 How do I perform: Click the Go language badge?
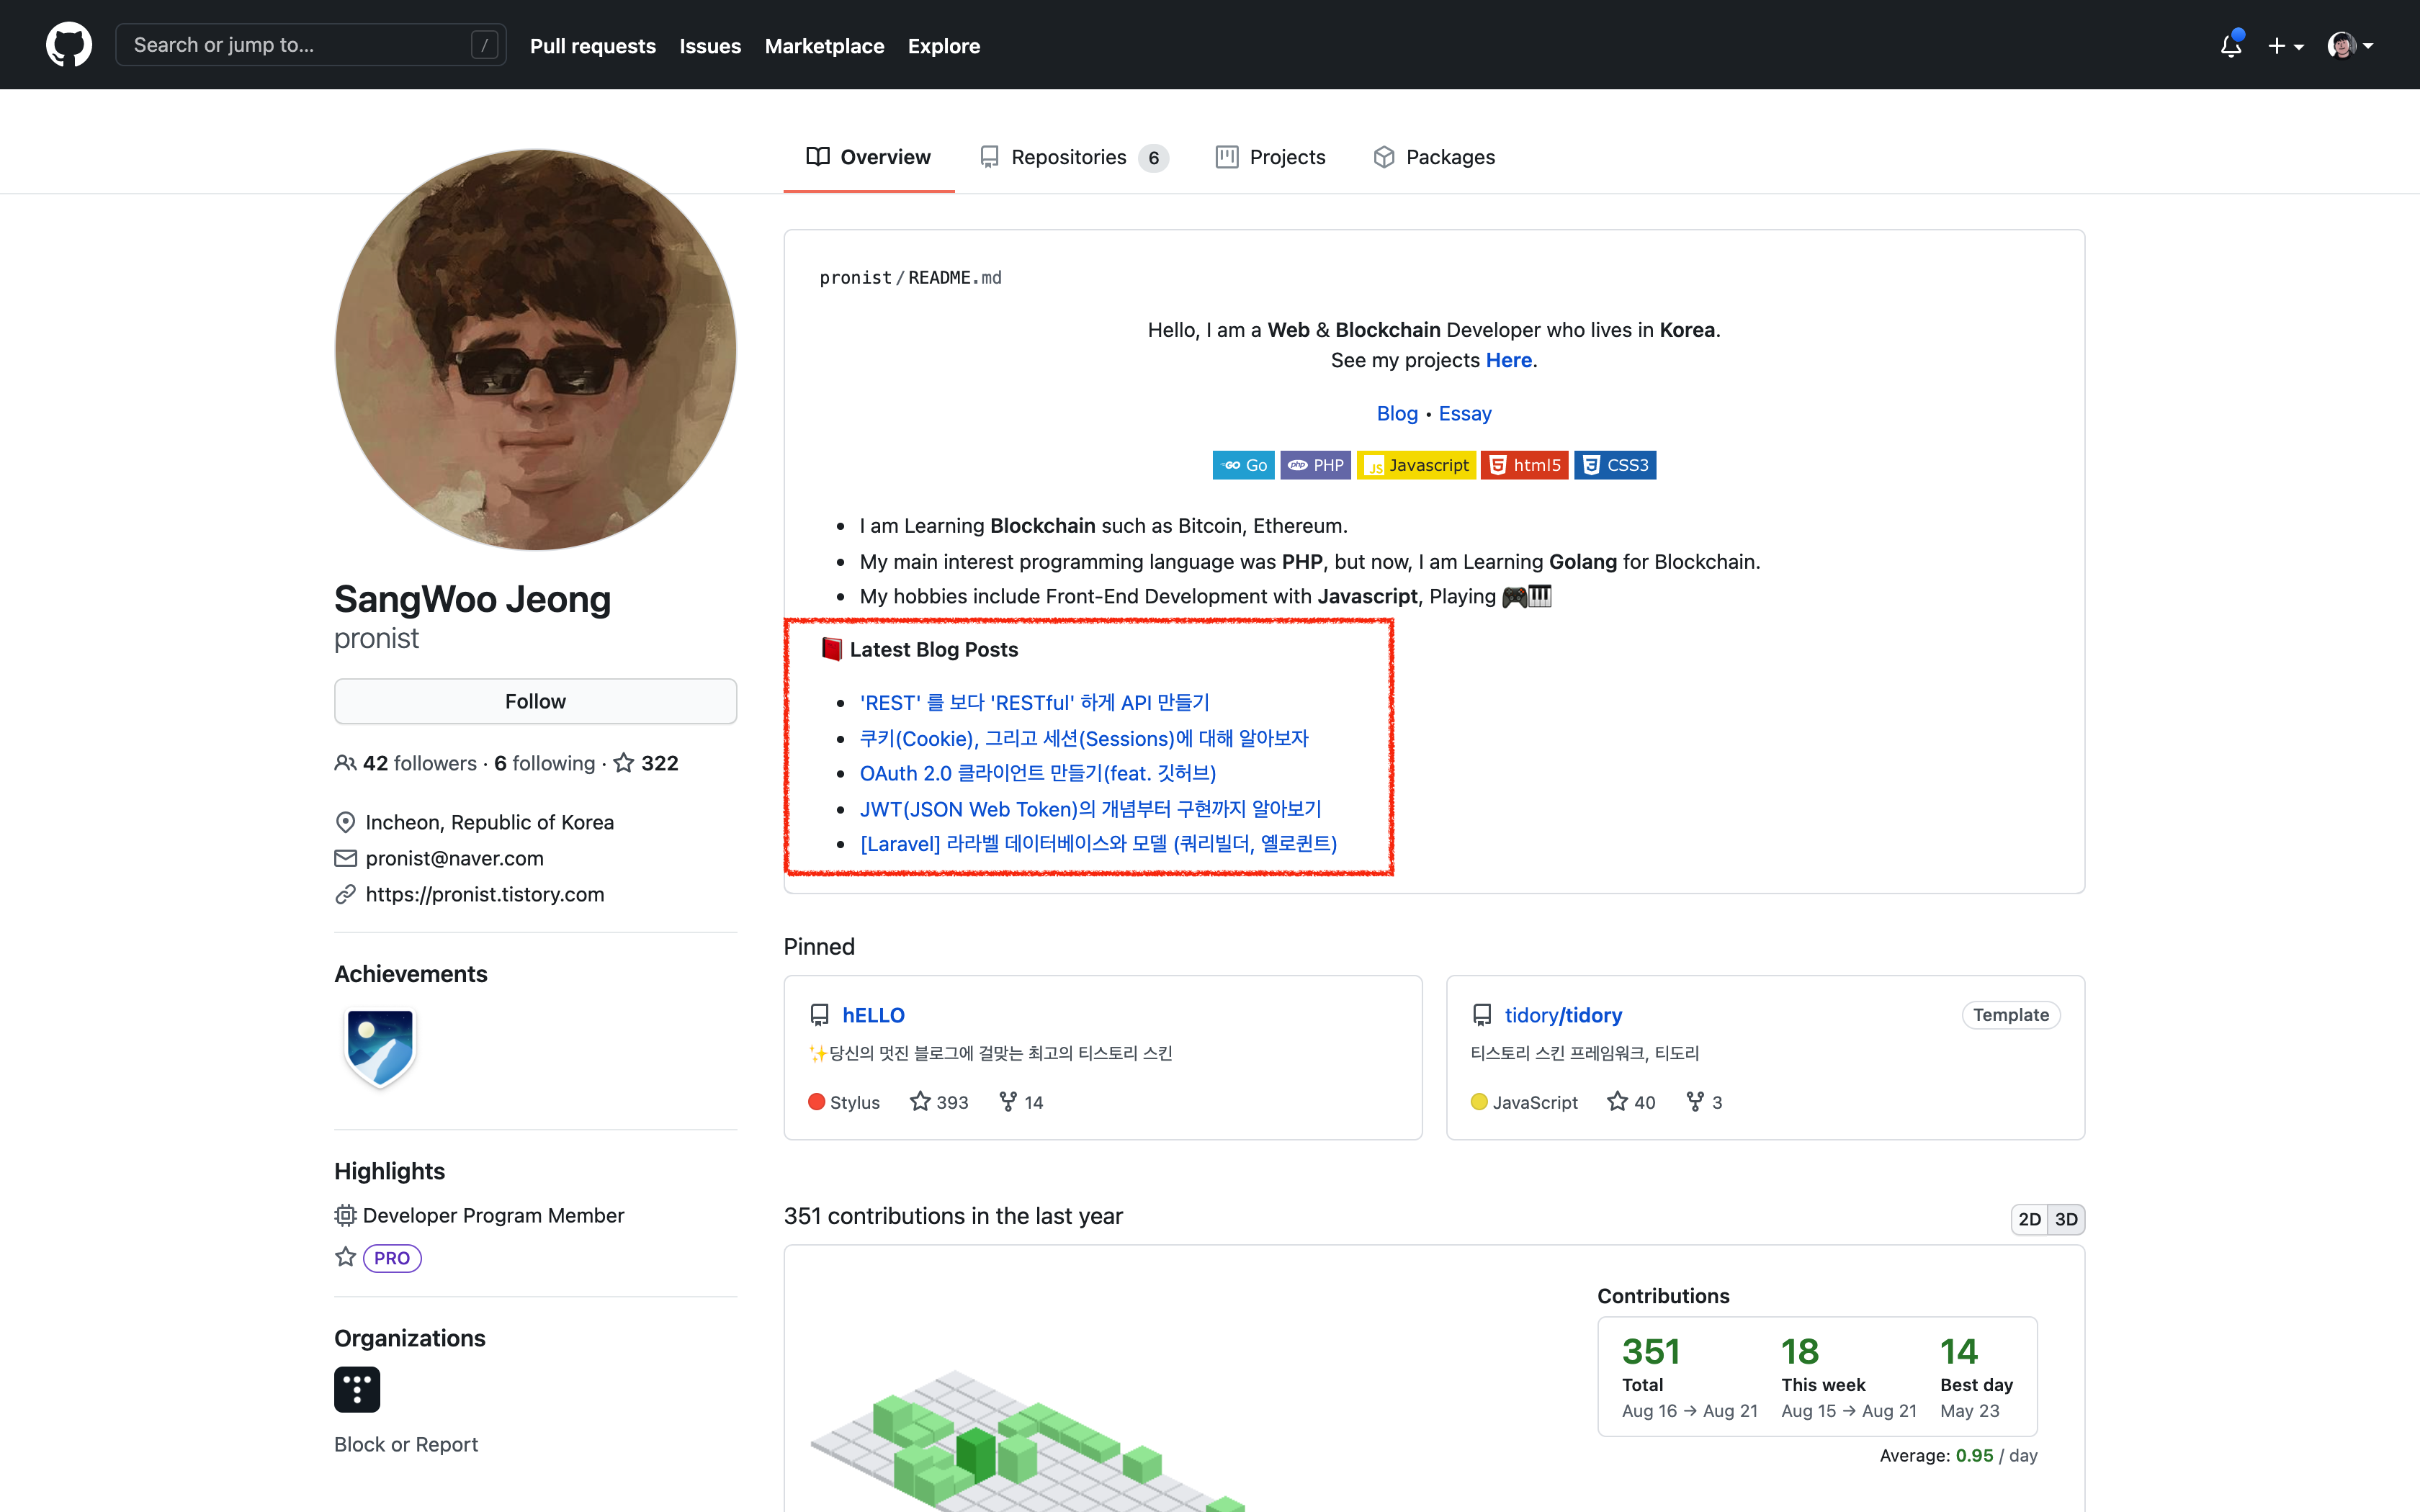click(1243, 465)
